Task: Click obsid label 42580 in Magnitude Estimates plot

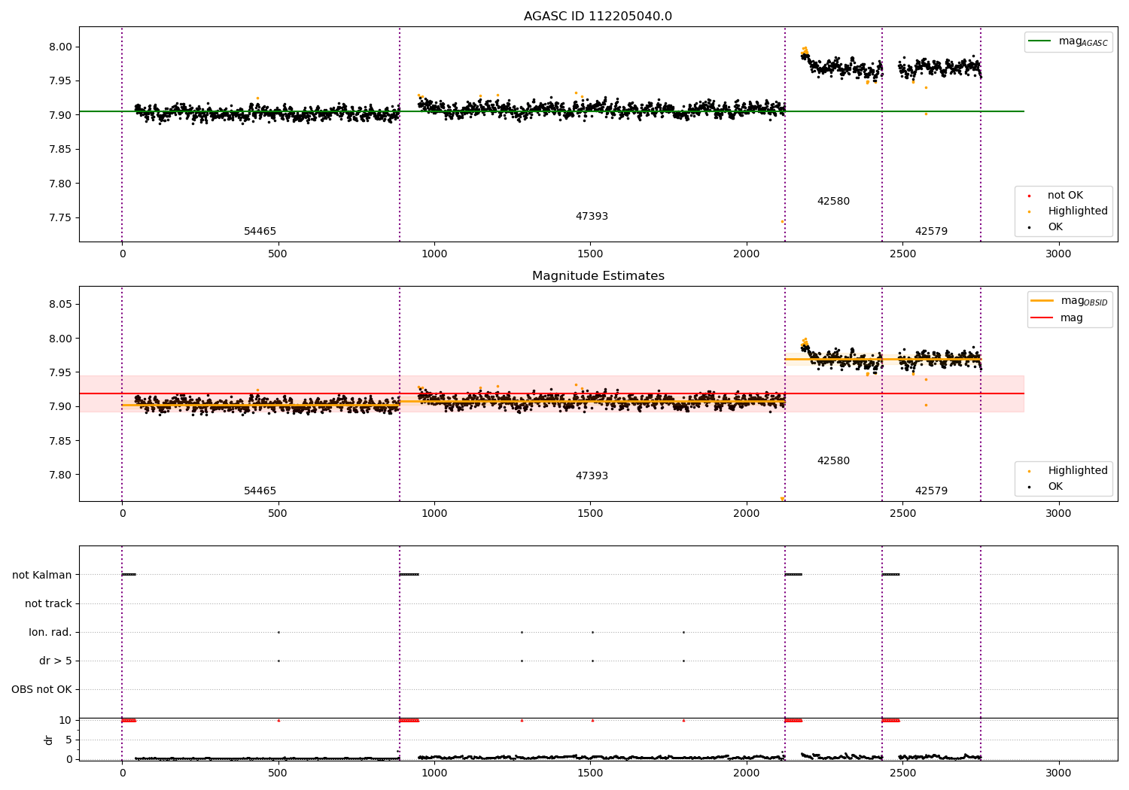Action: tap(833, 461)
